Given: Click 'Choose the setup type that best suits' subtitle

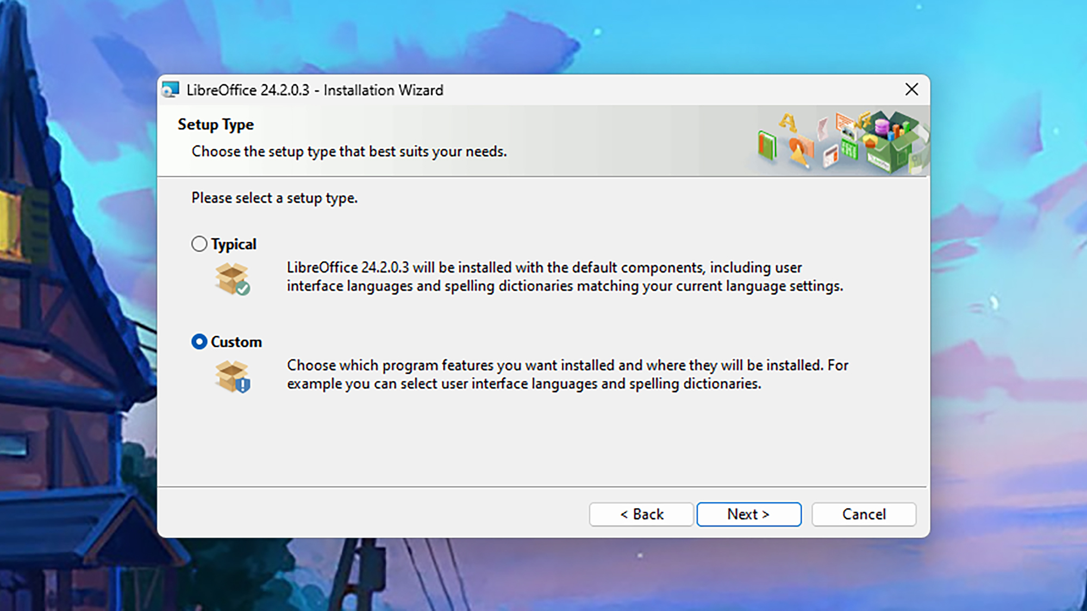Looking at the screenshot, I should [x=349, y=152].
